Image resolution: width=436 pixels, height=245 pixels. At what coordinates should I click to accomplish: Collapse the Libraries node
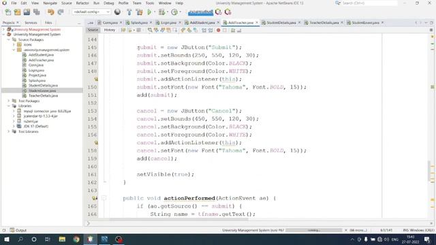9,106
